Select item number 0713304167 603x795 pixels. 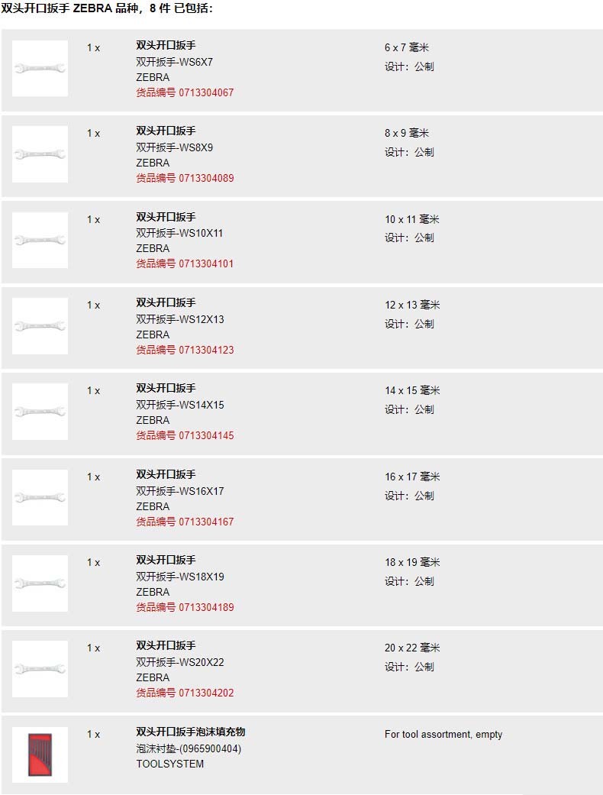185,522
